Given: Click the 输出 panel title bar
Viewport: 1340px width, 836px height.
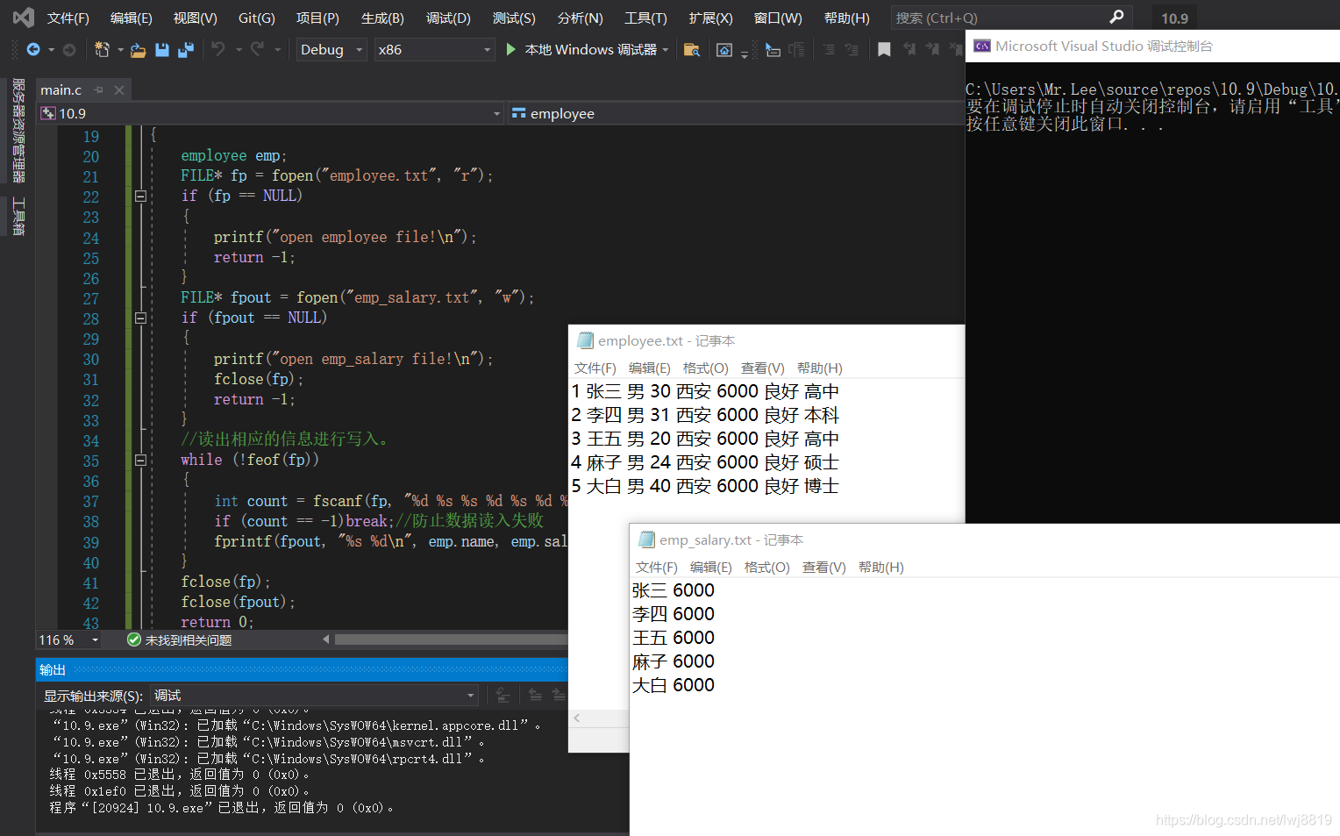Looking at the screenshot, I should coord(302,669).
